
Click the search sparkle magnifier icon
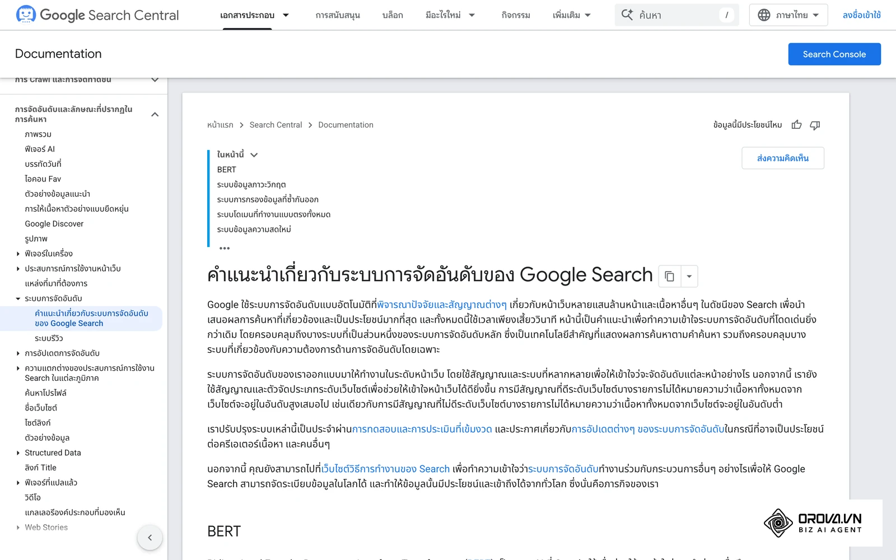pos(627,15)
